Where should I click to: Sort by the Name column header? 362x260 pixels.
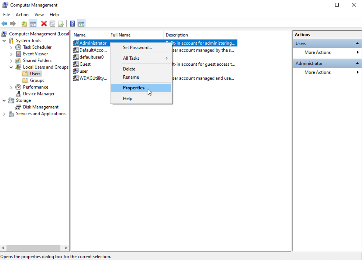[90, 35]
